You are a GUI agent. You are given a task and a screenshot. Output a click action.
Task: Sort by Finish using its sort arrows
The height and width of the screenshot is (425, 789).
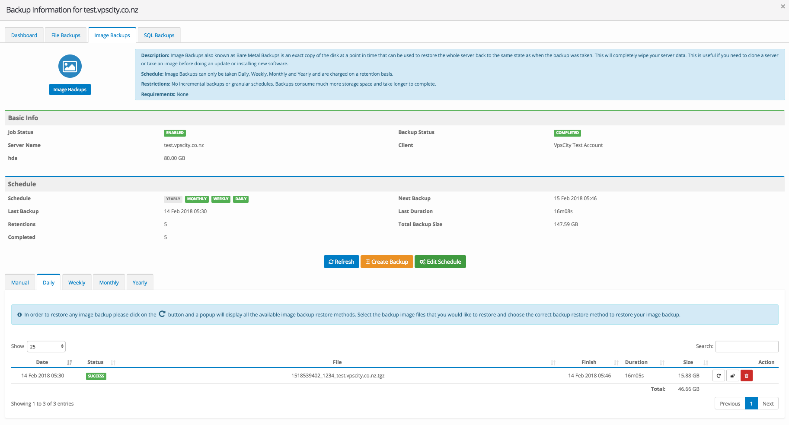(616, 362)
